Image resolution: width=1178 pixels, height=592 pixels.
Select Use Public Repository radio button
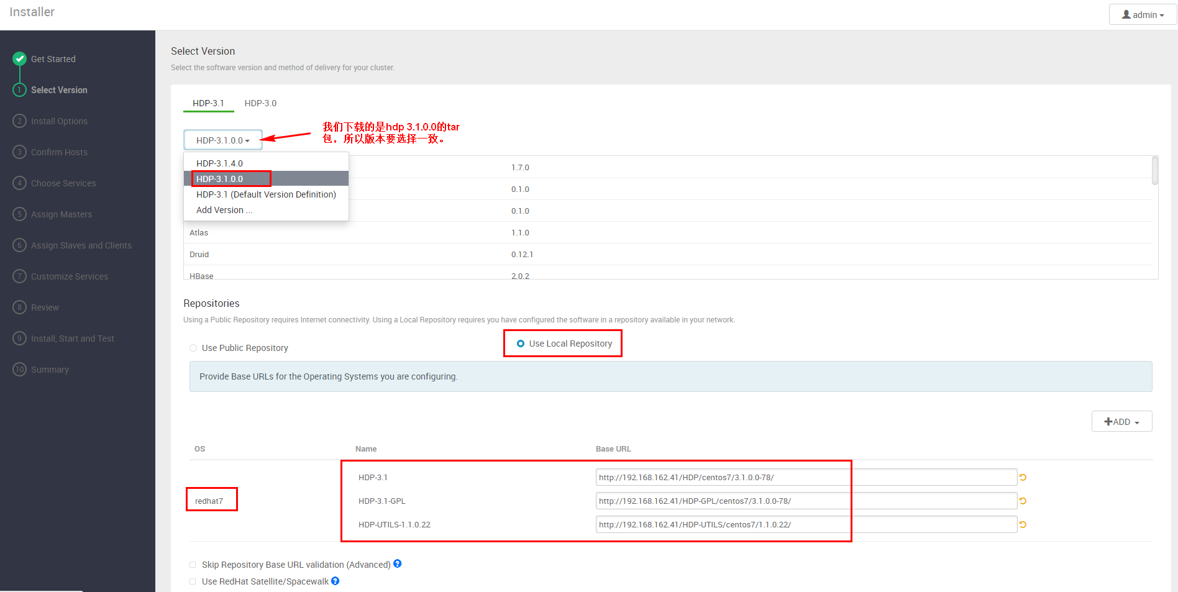pos(193,348)
